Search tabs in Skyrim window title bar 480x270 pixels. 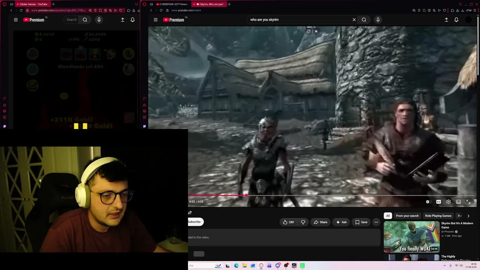coord(460,4)
